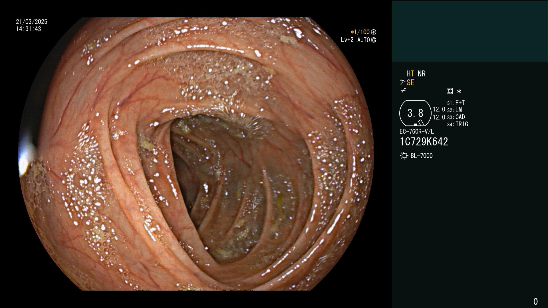Click the serial number 1C729K642
This screenshot has width=548, height=308.
click(424, 142)
